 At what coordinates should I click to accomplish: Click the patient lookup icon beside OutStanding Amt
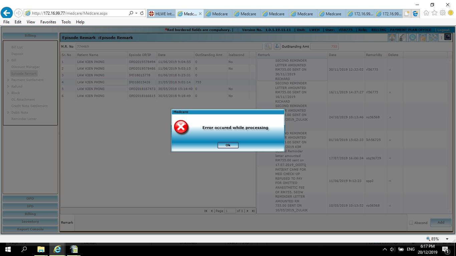(x=277, y=47)
